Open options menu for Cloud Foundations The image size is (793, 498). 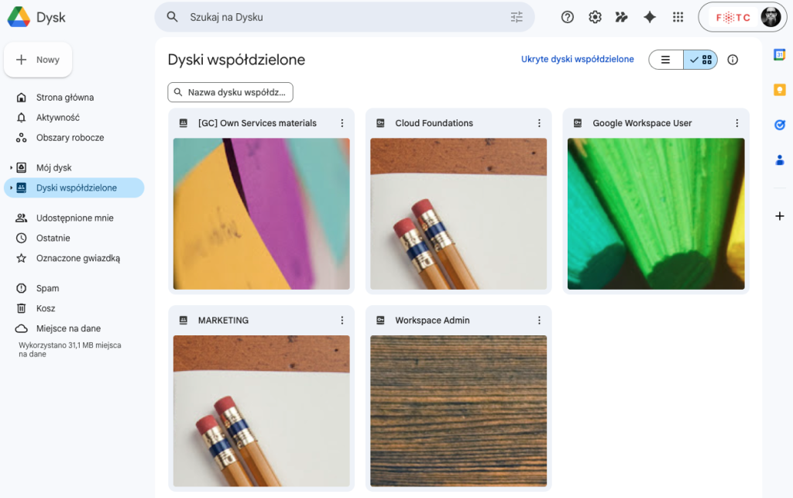[539, 122]
